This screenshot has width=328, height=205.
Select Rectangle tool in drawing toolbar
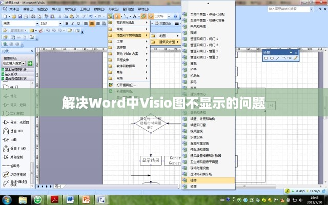point(266,58)
